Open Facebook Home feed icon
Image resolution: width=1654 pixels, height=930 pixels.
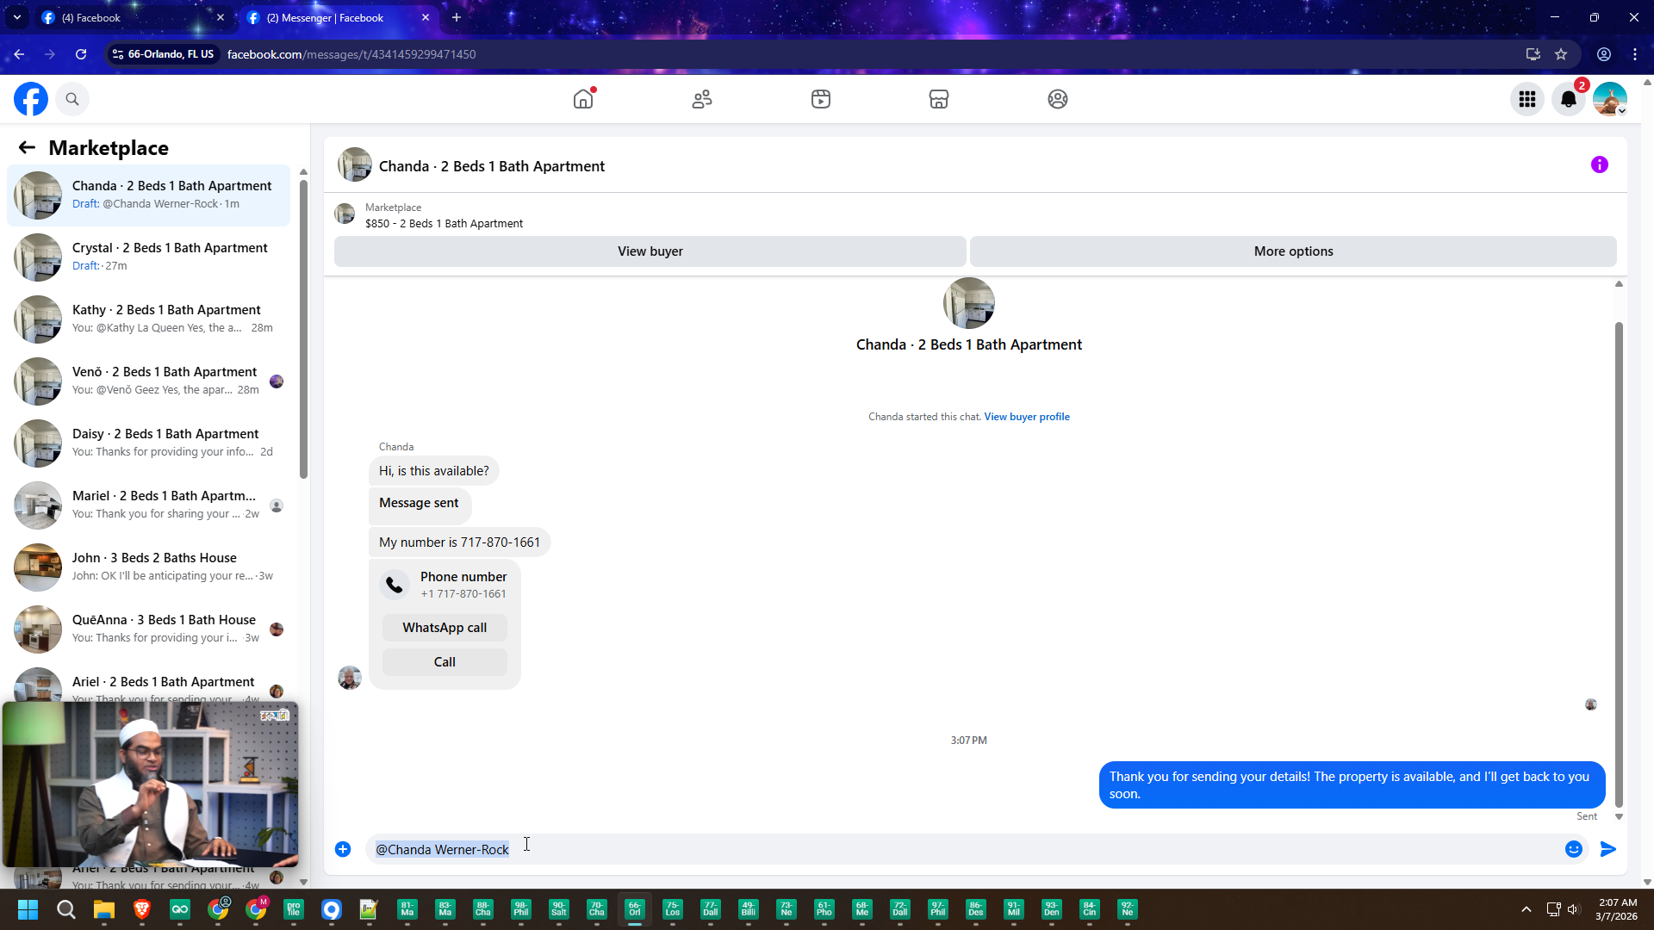point(583,99)
